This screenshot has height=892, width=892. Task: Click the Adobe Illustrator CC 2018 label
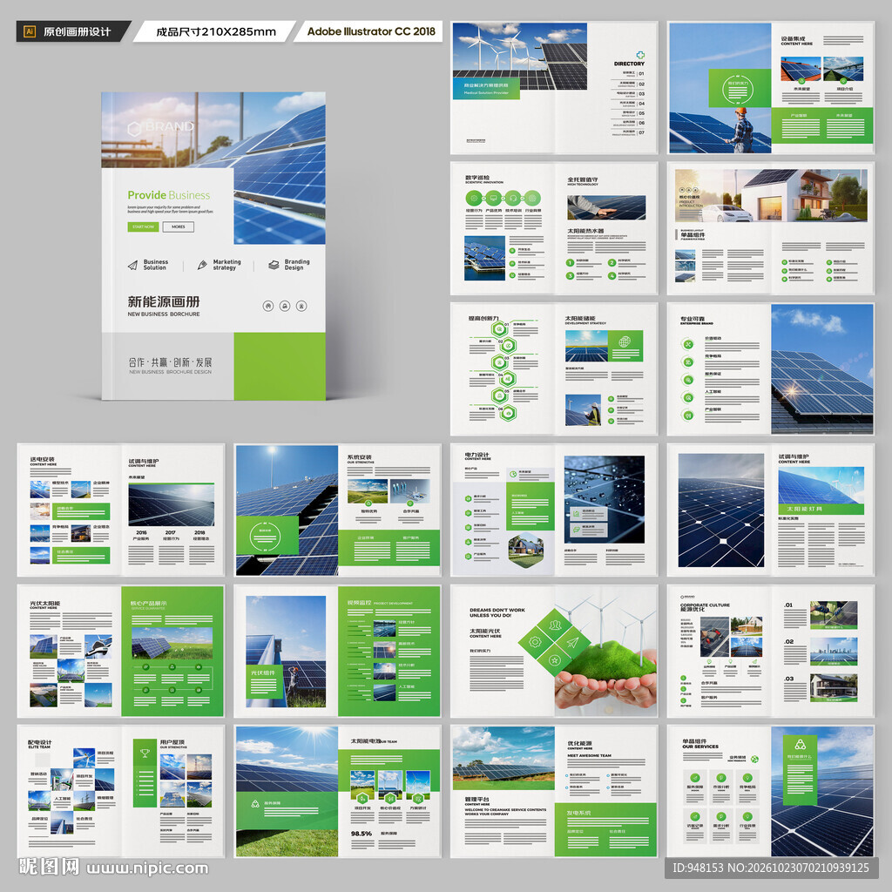click(x=371, y=31)
